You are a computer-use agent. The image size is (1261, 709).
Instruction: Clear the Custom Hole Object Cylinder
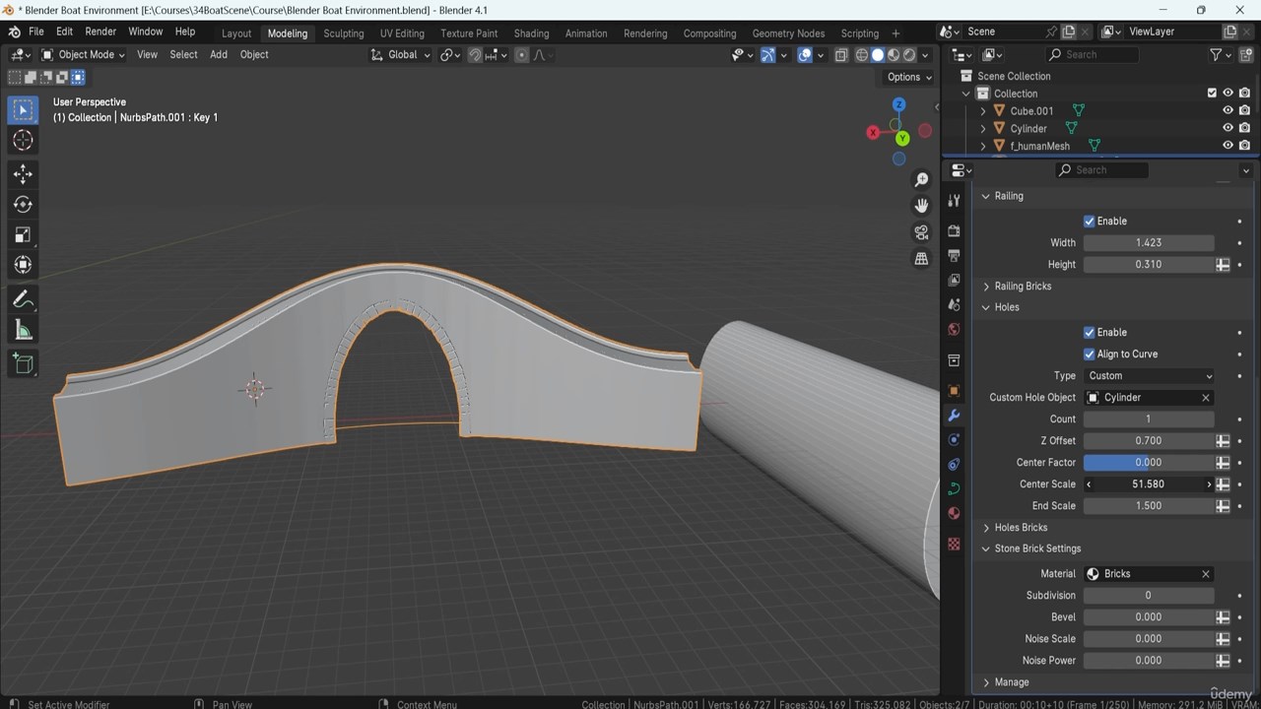coord(1205,398)
